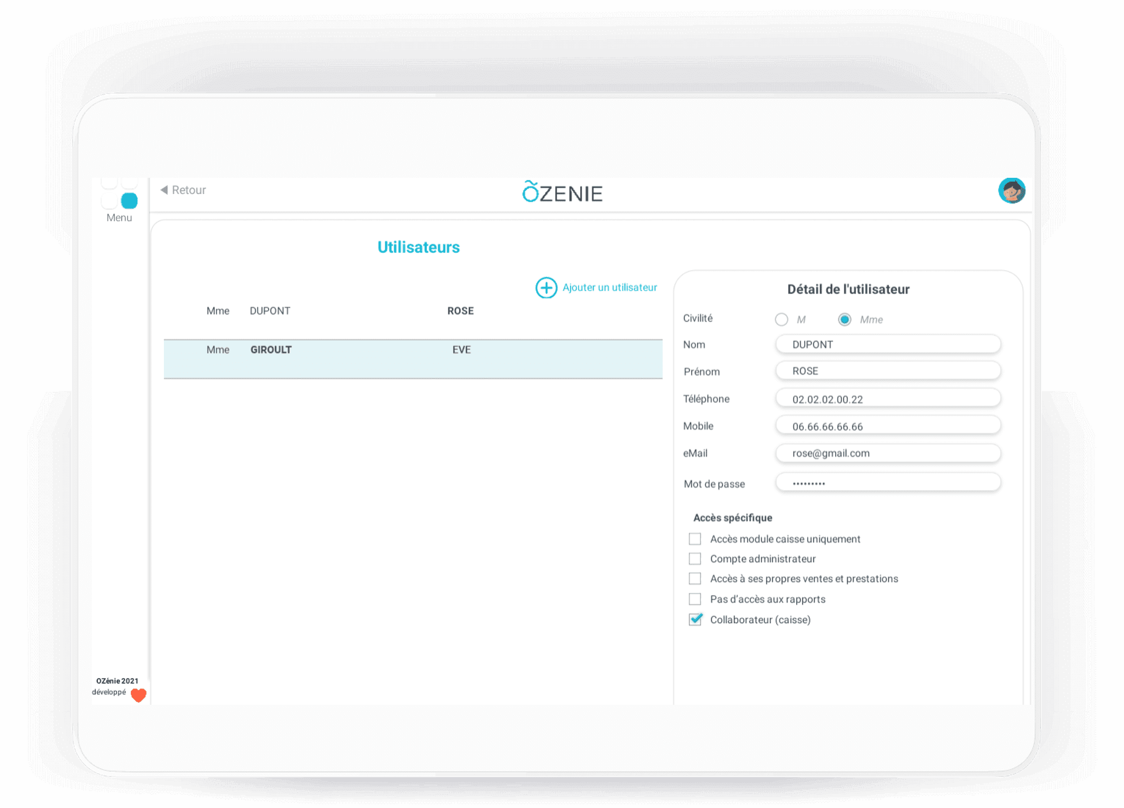
Task: Select GIROULT in the user list
Action: pos(271,350)
